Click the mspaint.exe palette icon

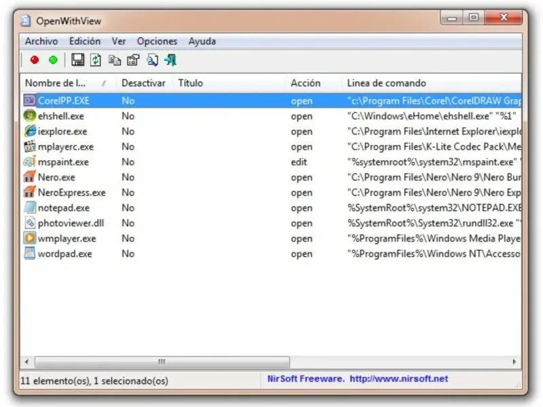coord(29,161)
